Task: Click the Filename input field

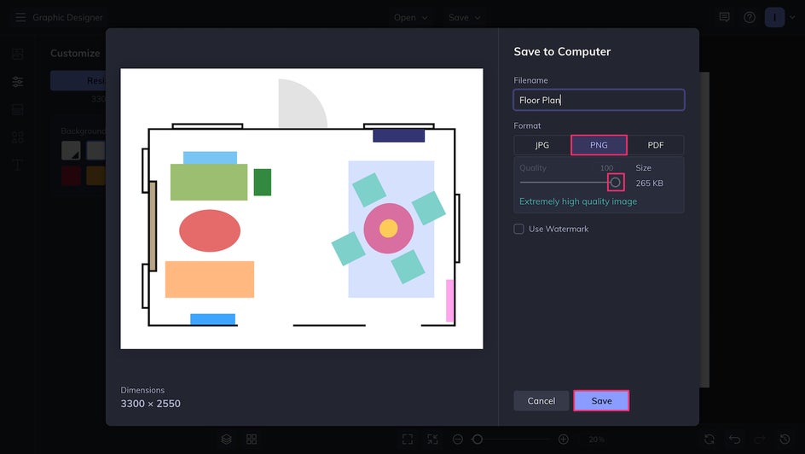Action: tap(599, 100)
